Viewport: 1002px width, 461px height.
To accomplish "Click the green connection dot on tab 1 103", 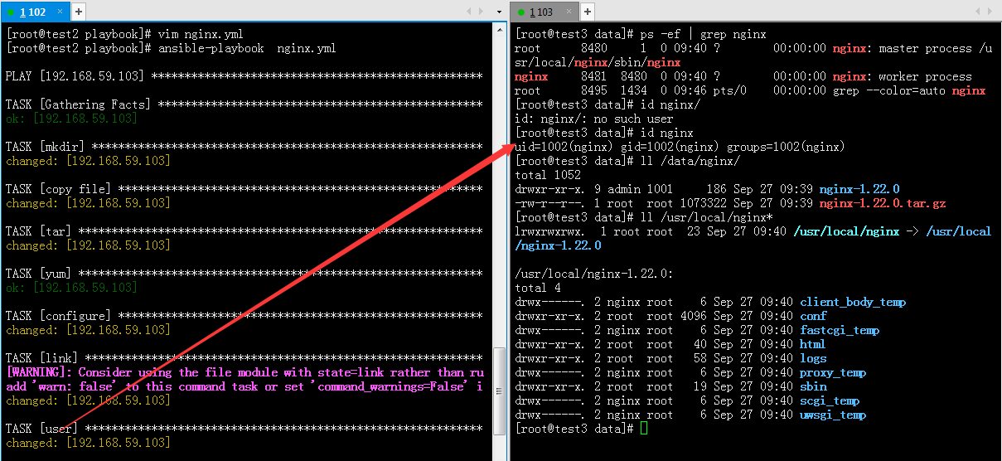I will 520,12.
